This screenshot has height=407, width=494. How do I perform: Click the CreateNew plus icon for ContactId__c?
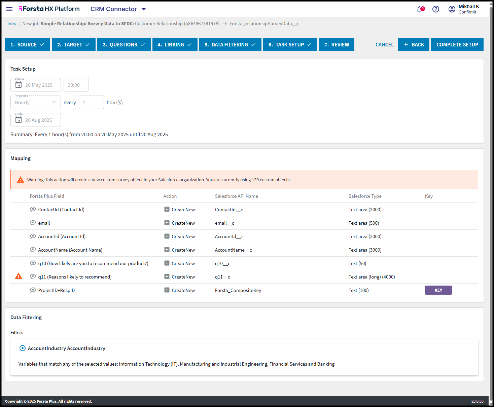click(x=167, y=209)
